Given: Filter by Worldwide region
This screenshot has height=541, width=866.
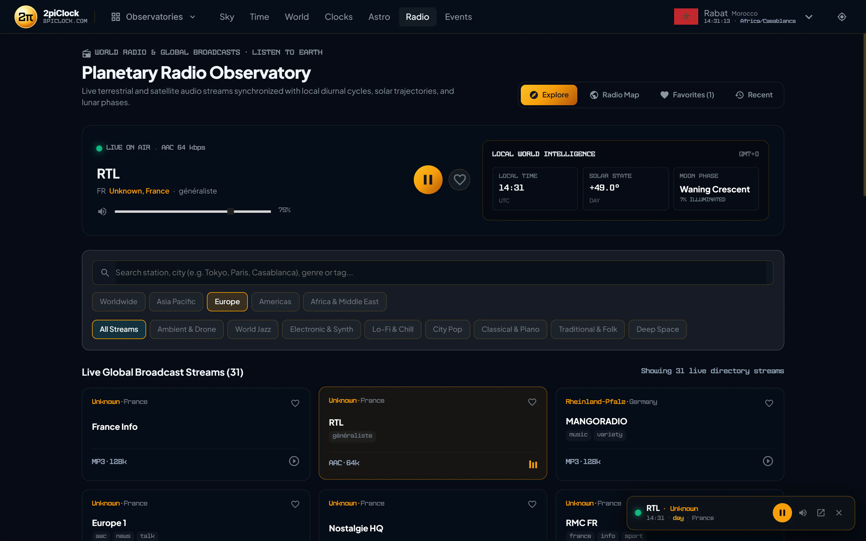Looking at the screenshot, I should pos(118,302).
